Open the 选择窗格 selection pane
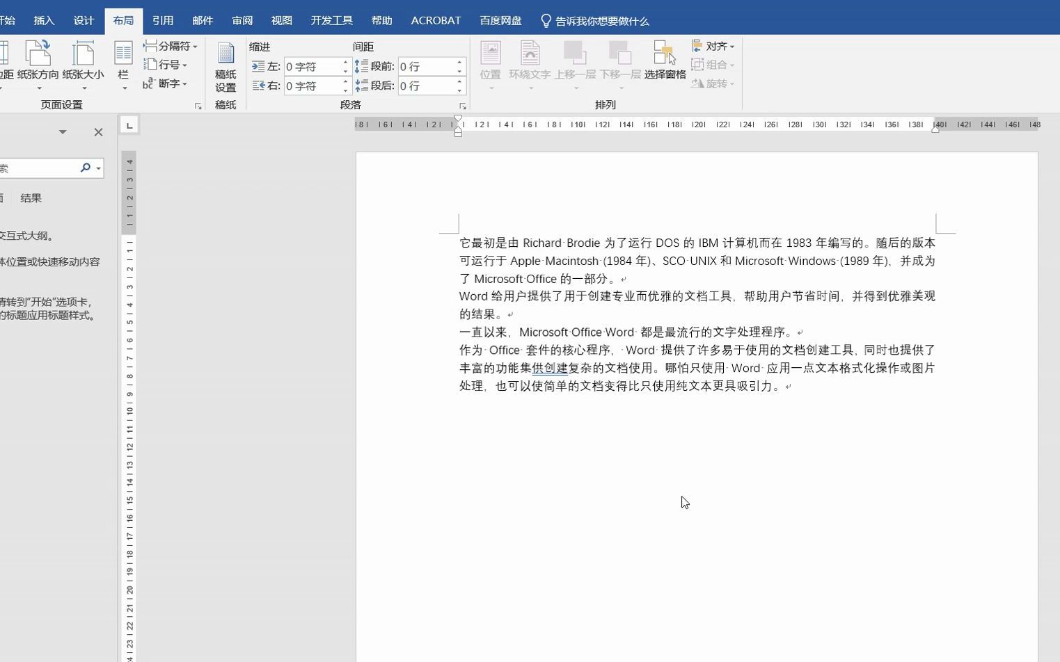Screen dimensions: 1060x662 click(665, 61)
